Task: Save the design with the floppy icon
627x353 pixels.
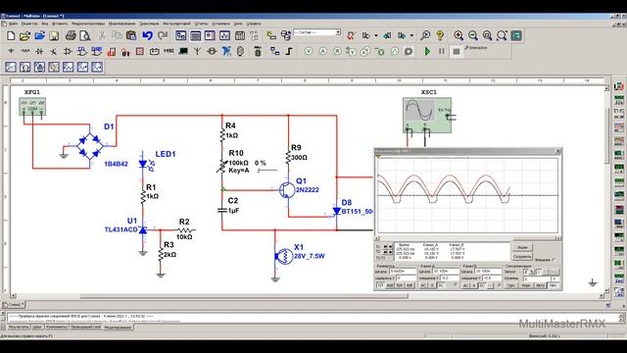Action: click(x=54, y=36)
